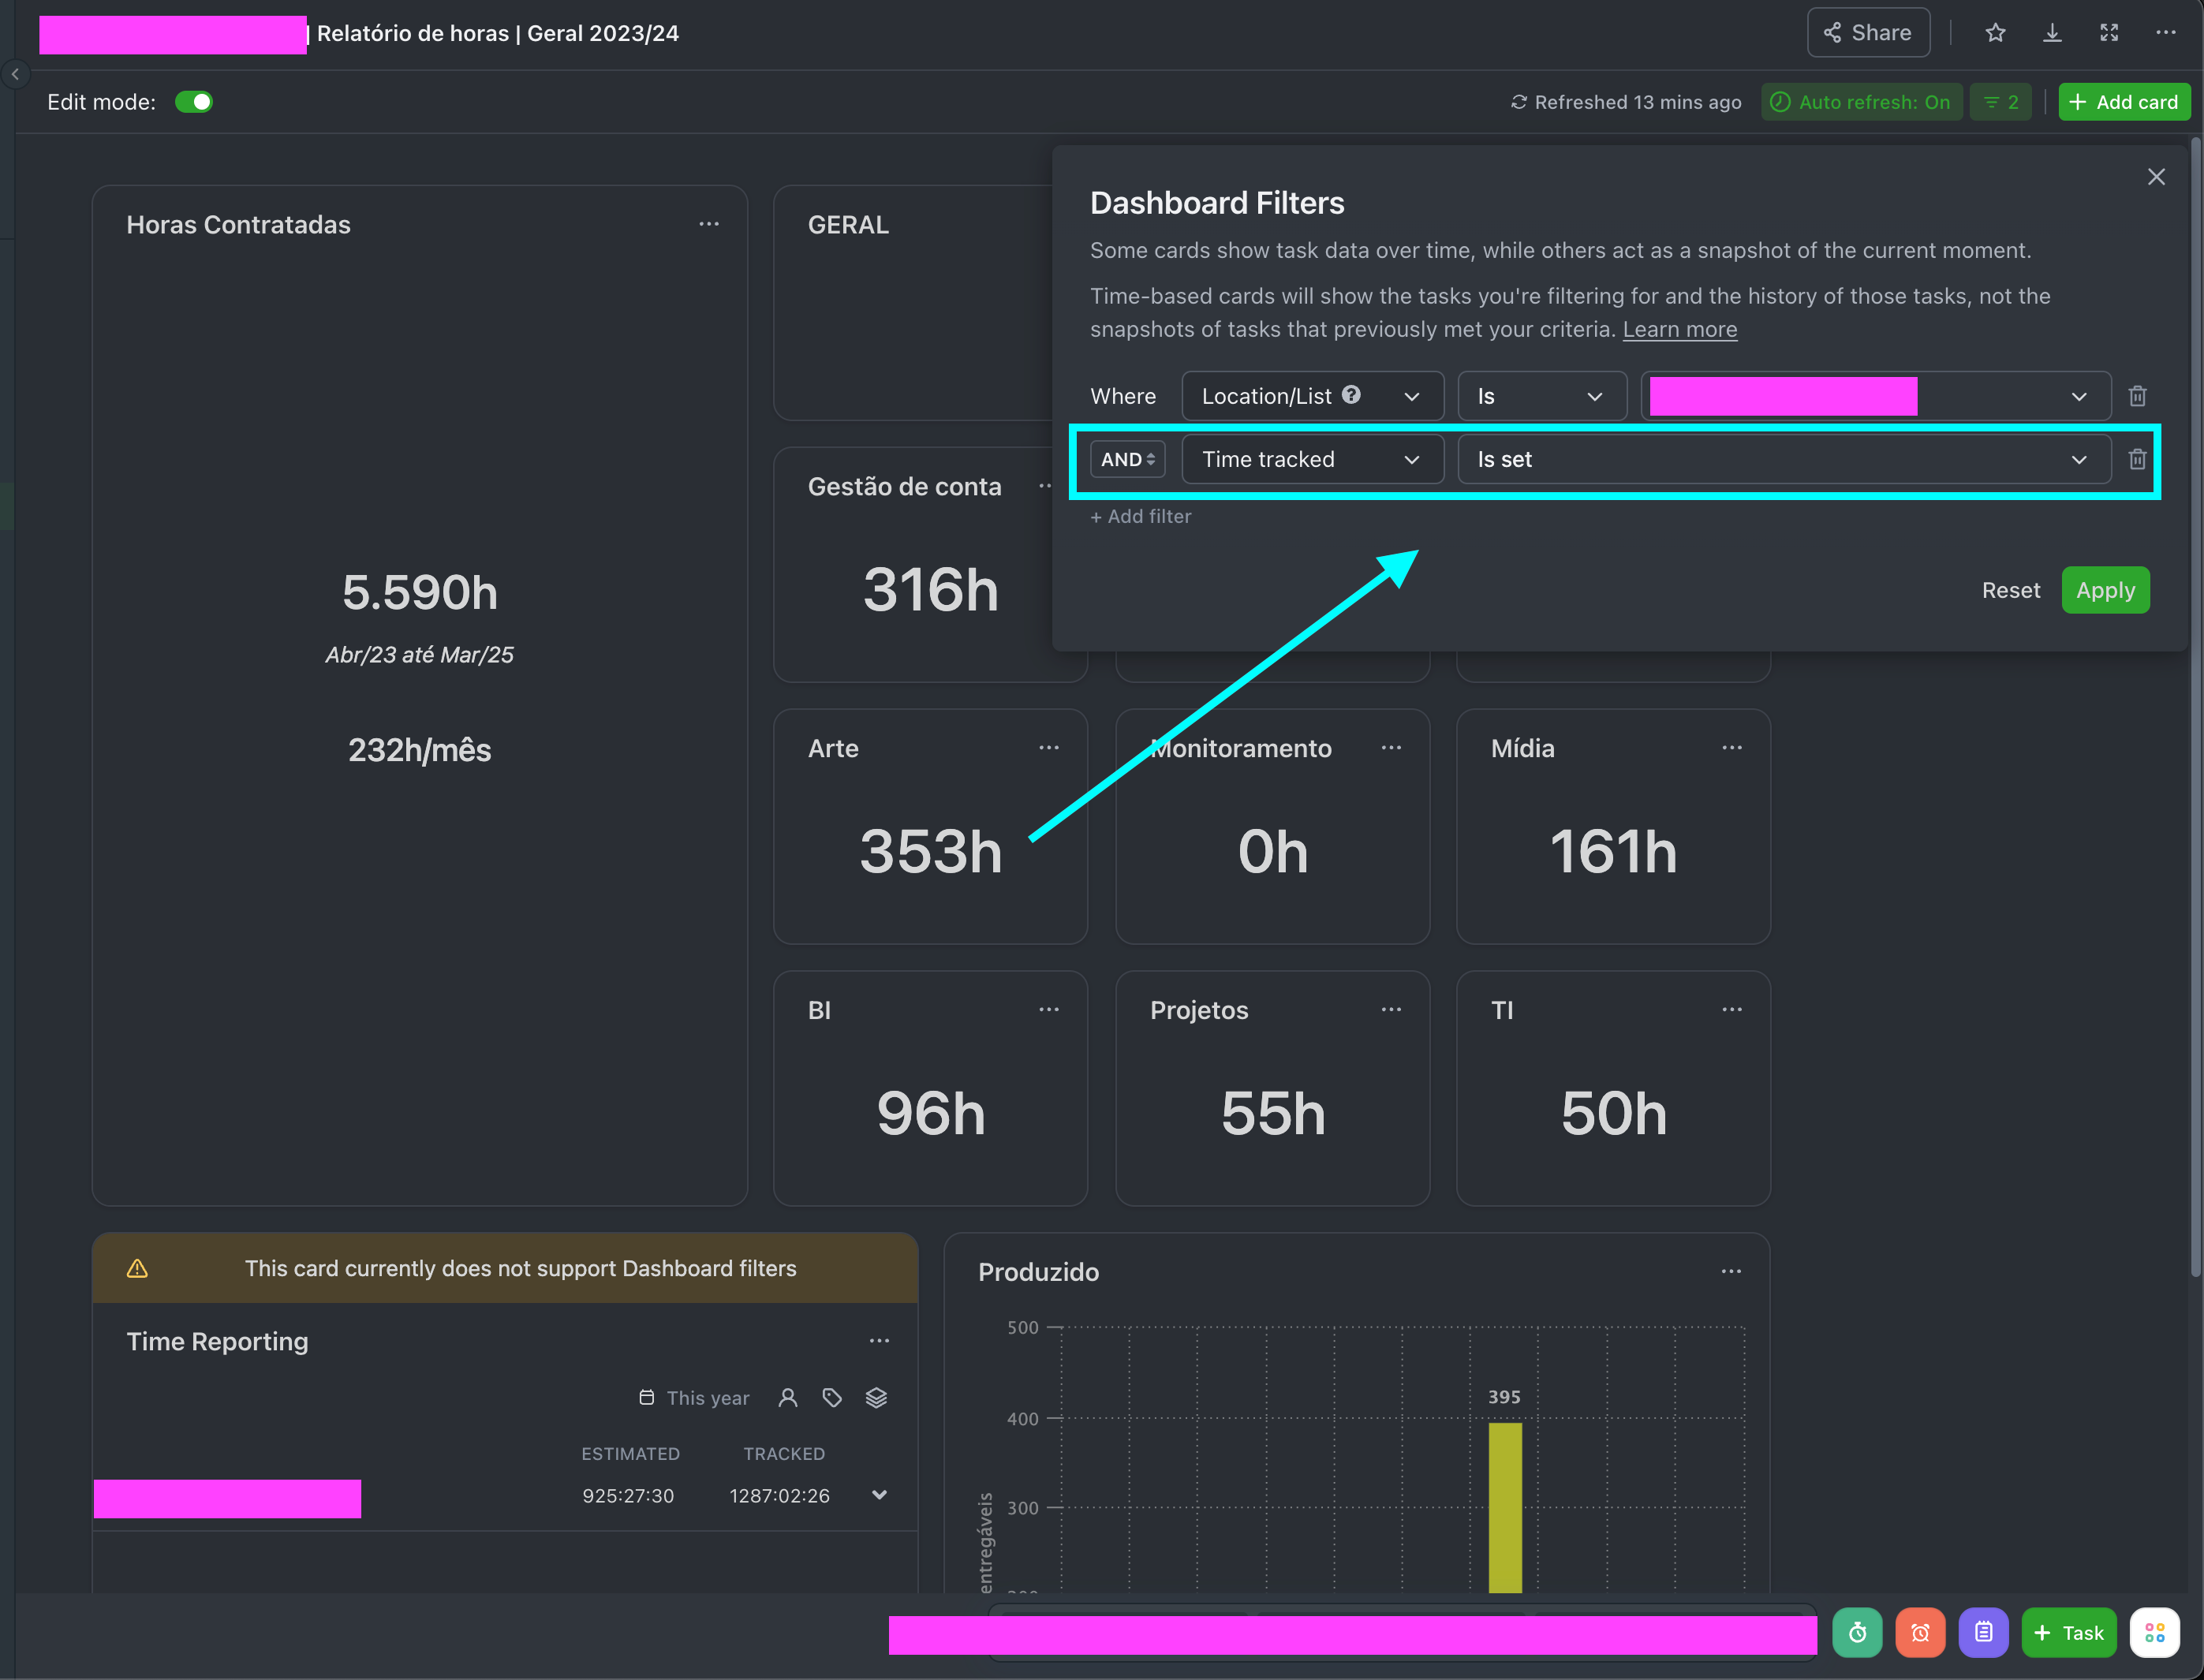The image size is (2204, 1680).
Task: Open the red alarm reminder icon
Action: point(1920,1633)
